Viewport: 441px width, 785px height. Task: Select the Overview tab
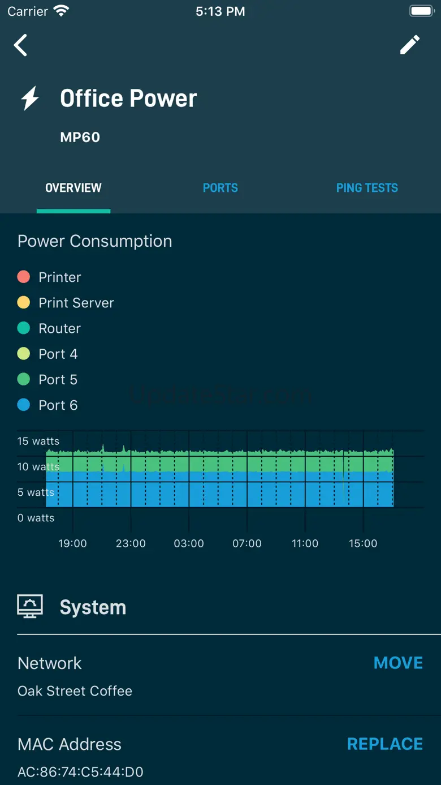[x=73, y=188]
